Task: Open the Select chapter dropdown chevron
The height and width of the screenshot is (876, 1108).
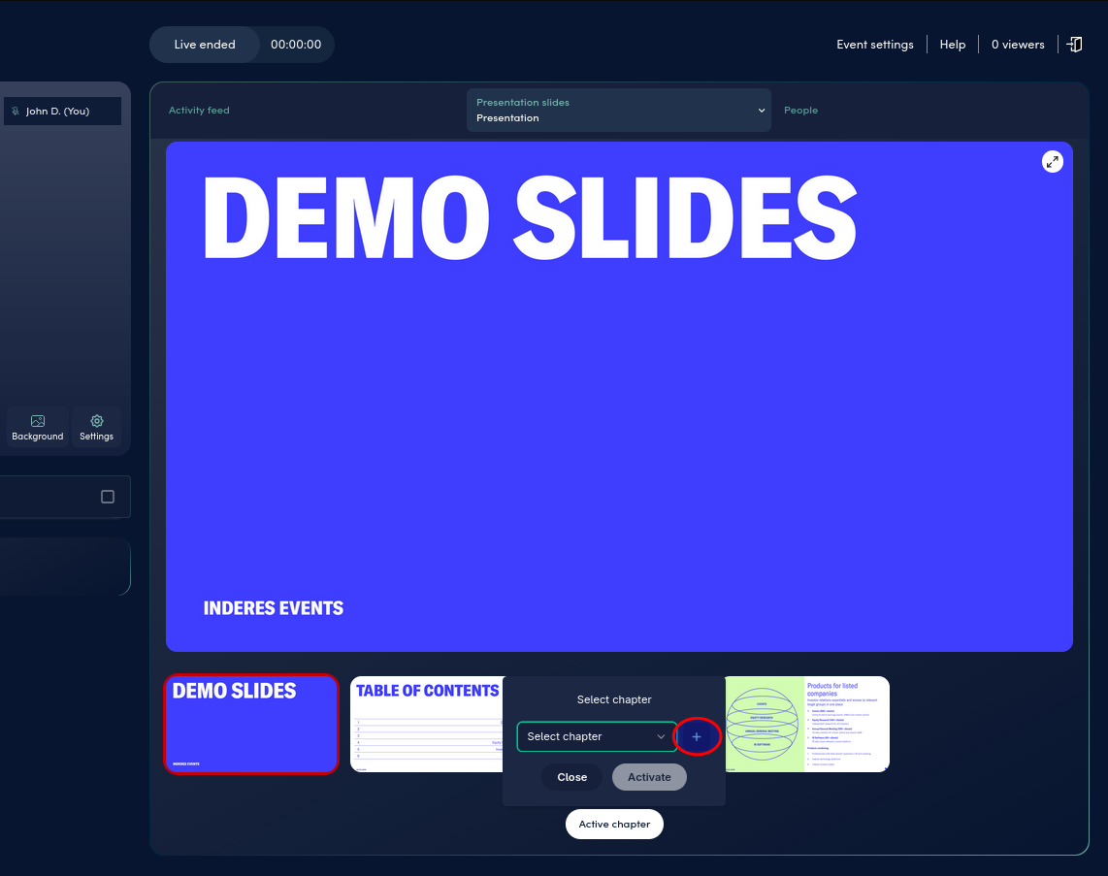Action: click(x=663, y=736)
